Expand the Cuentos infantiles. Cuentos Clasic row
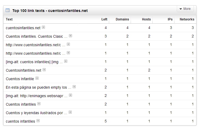Screen dimensions: 201x129 pos(70,36)
